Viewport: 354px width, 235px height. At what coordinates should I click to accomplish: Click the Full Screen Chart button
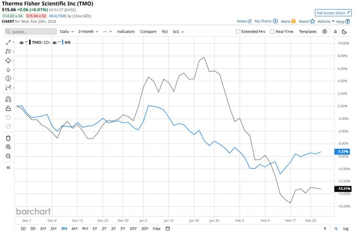pyautogui.click(x=333, y=13)
